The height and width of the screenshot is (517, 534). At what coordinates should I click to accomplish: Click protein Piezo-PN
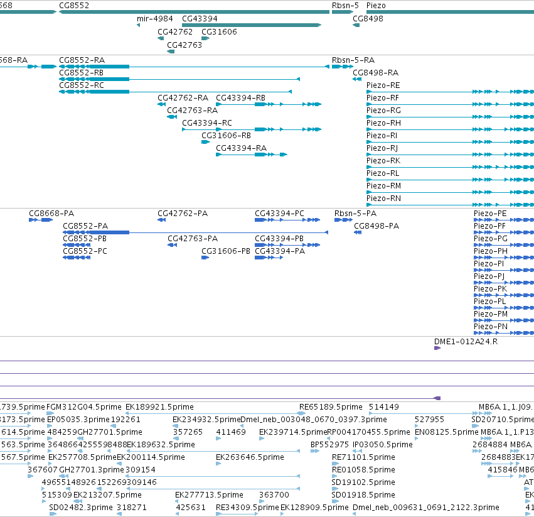pos(491,327)
